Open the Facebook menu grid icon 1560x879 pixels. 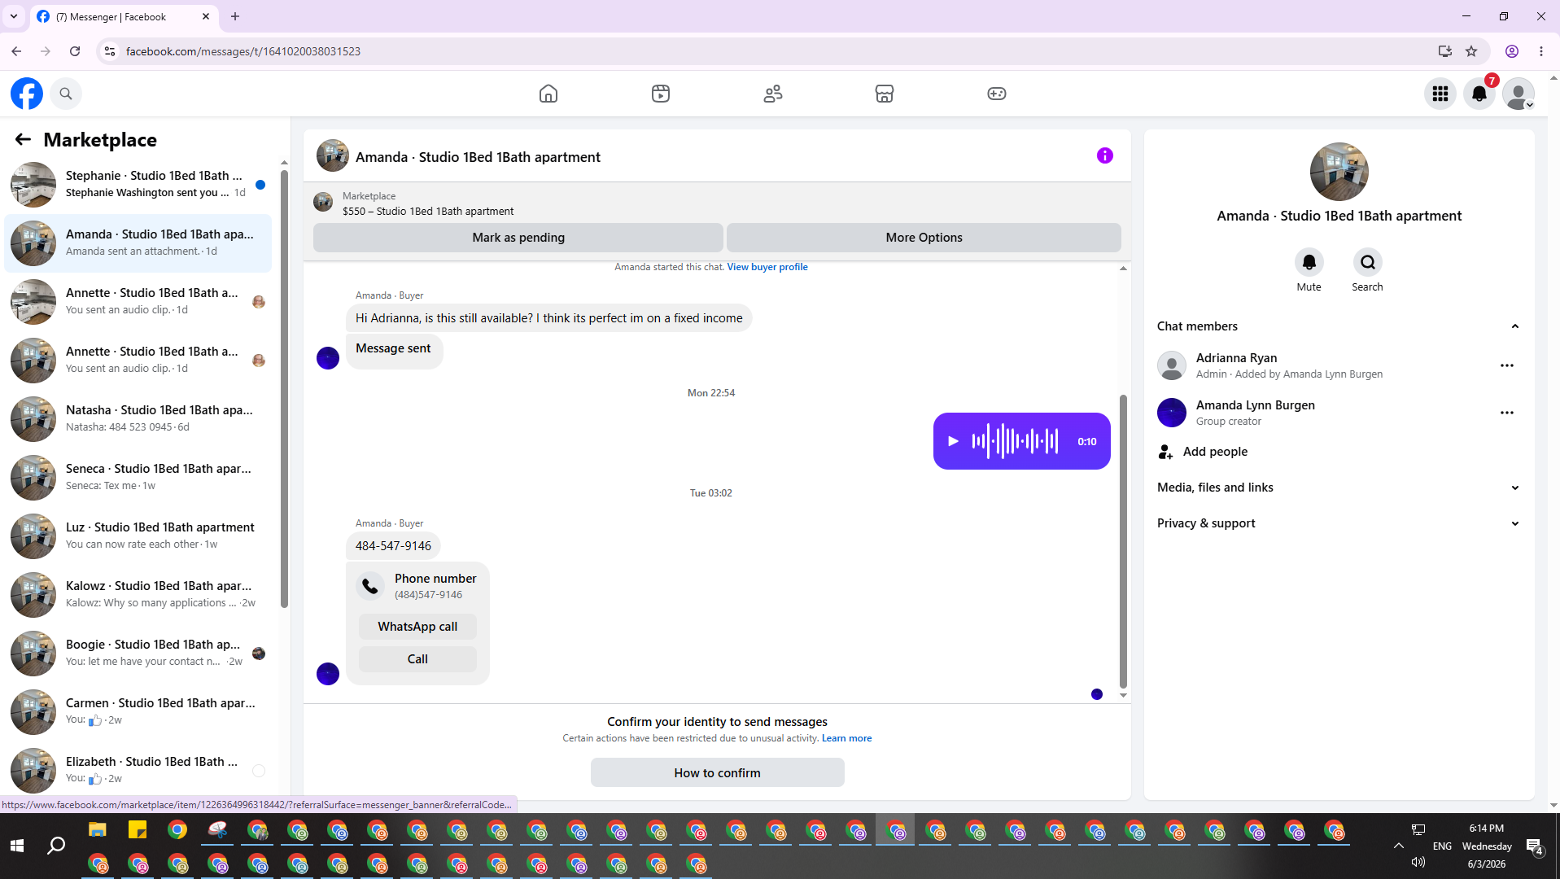click(1440, 94)
